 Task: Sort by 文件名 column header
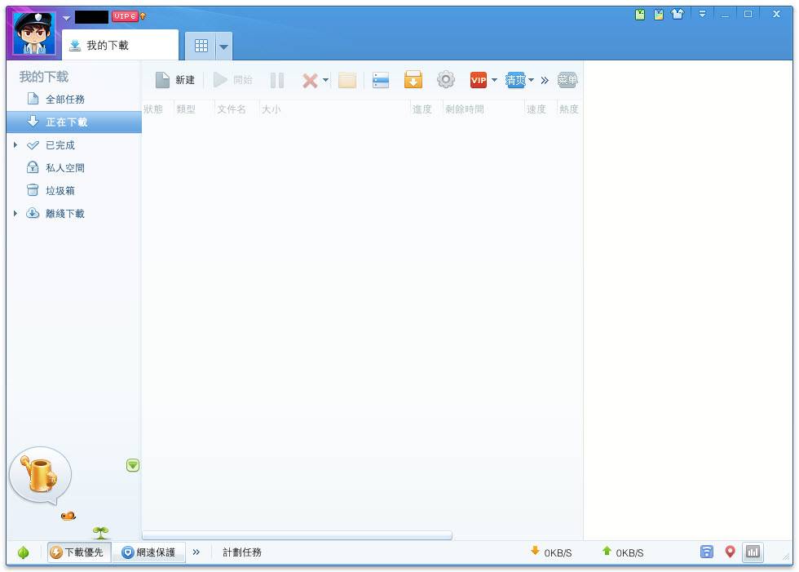pyautogui.click(x=232, y=109)
